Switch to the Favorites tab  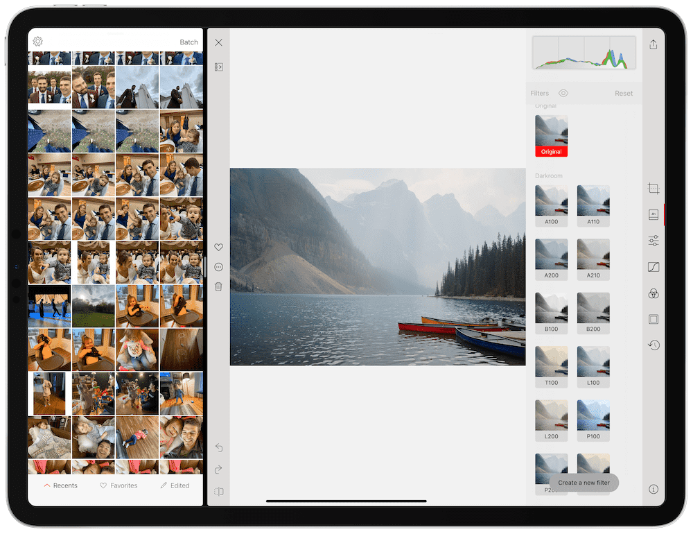(x=119, y=485)
